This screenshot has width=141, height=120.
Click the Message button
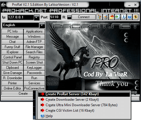13,37
